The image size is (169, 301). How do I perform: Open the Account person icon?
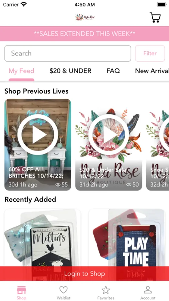point(148,290)
